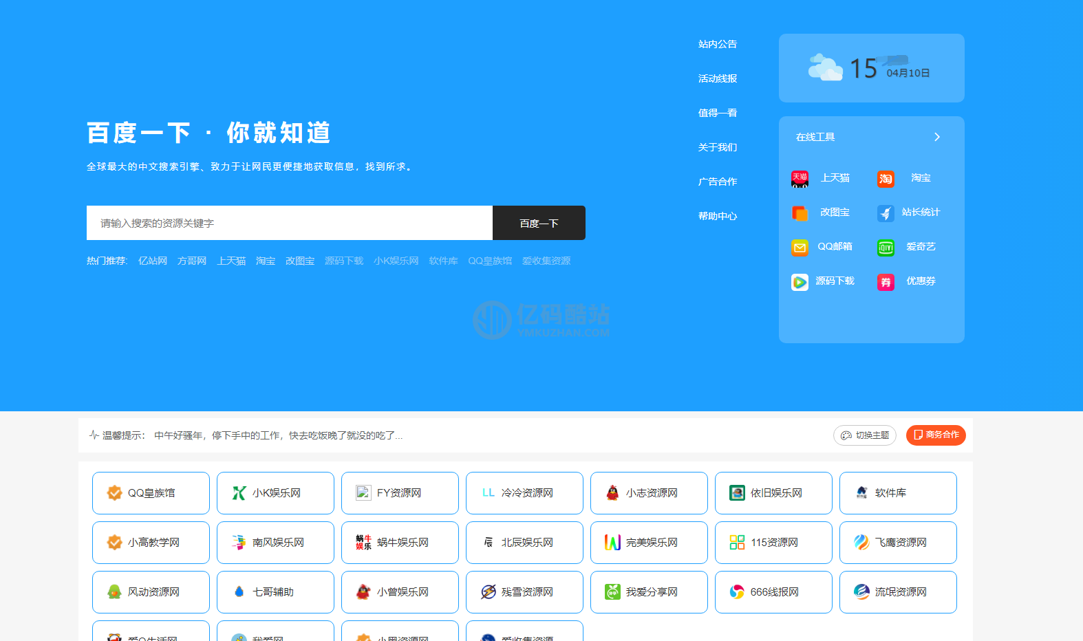Open the 方哥网 hot link
The height and width of the screenshot is (641, 1083).
pos(192,261)
